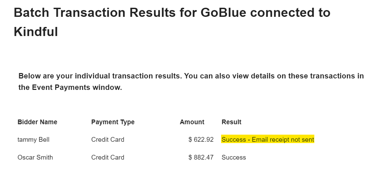
Task: Click Credit Card in Oscar Smith row
Action: (108, 157)
